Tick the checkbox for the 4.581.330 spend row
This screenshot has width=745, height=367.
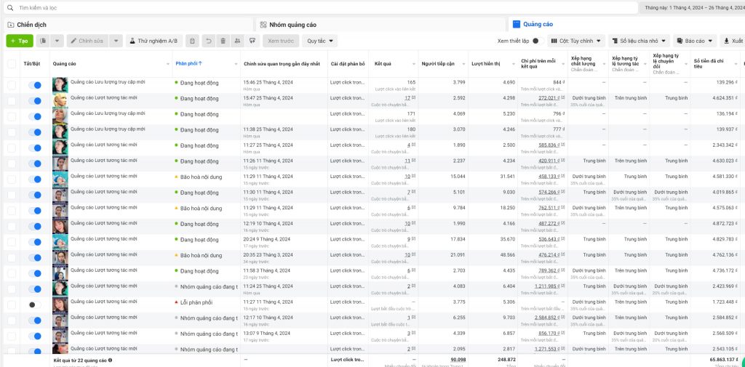(x=12, y=180)
